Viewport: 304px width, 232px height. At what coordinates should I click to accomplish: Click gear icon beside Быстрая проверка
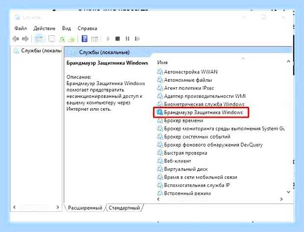[x=160, y=153]
